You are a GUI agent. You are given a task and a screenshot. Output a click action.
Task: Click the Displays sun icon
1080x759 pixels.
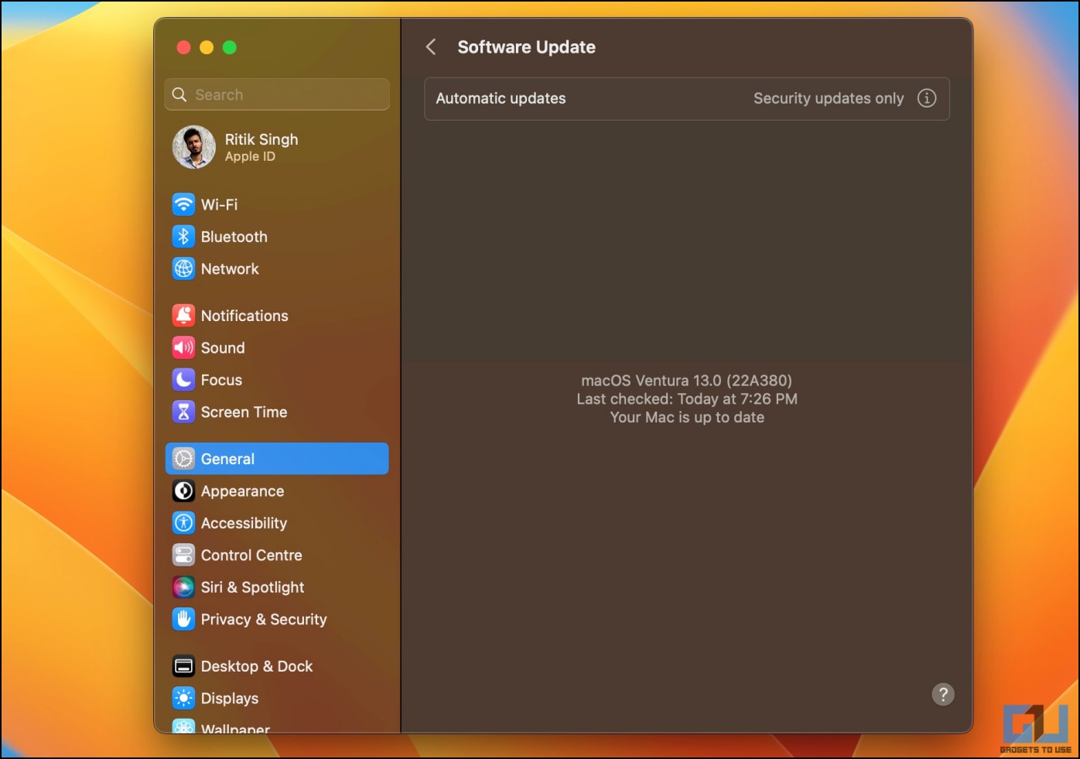coord(183,698)
